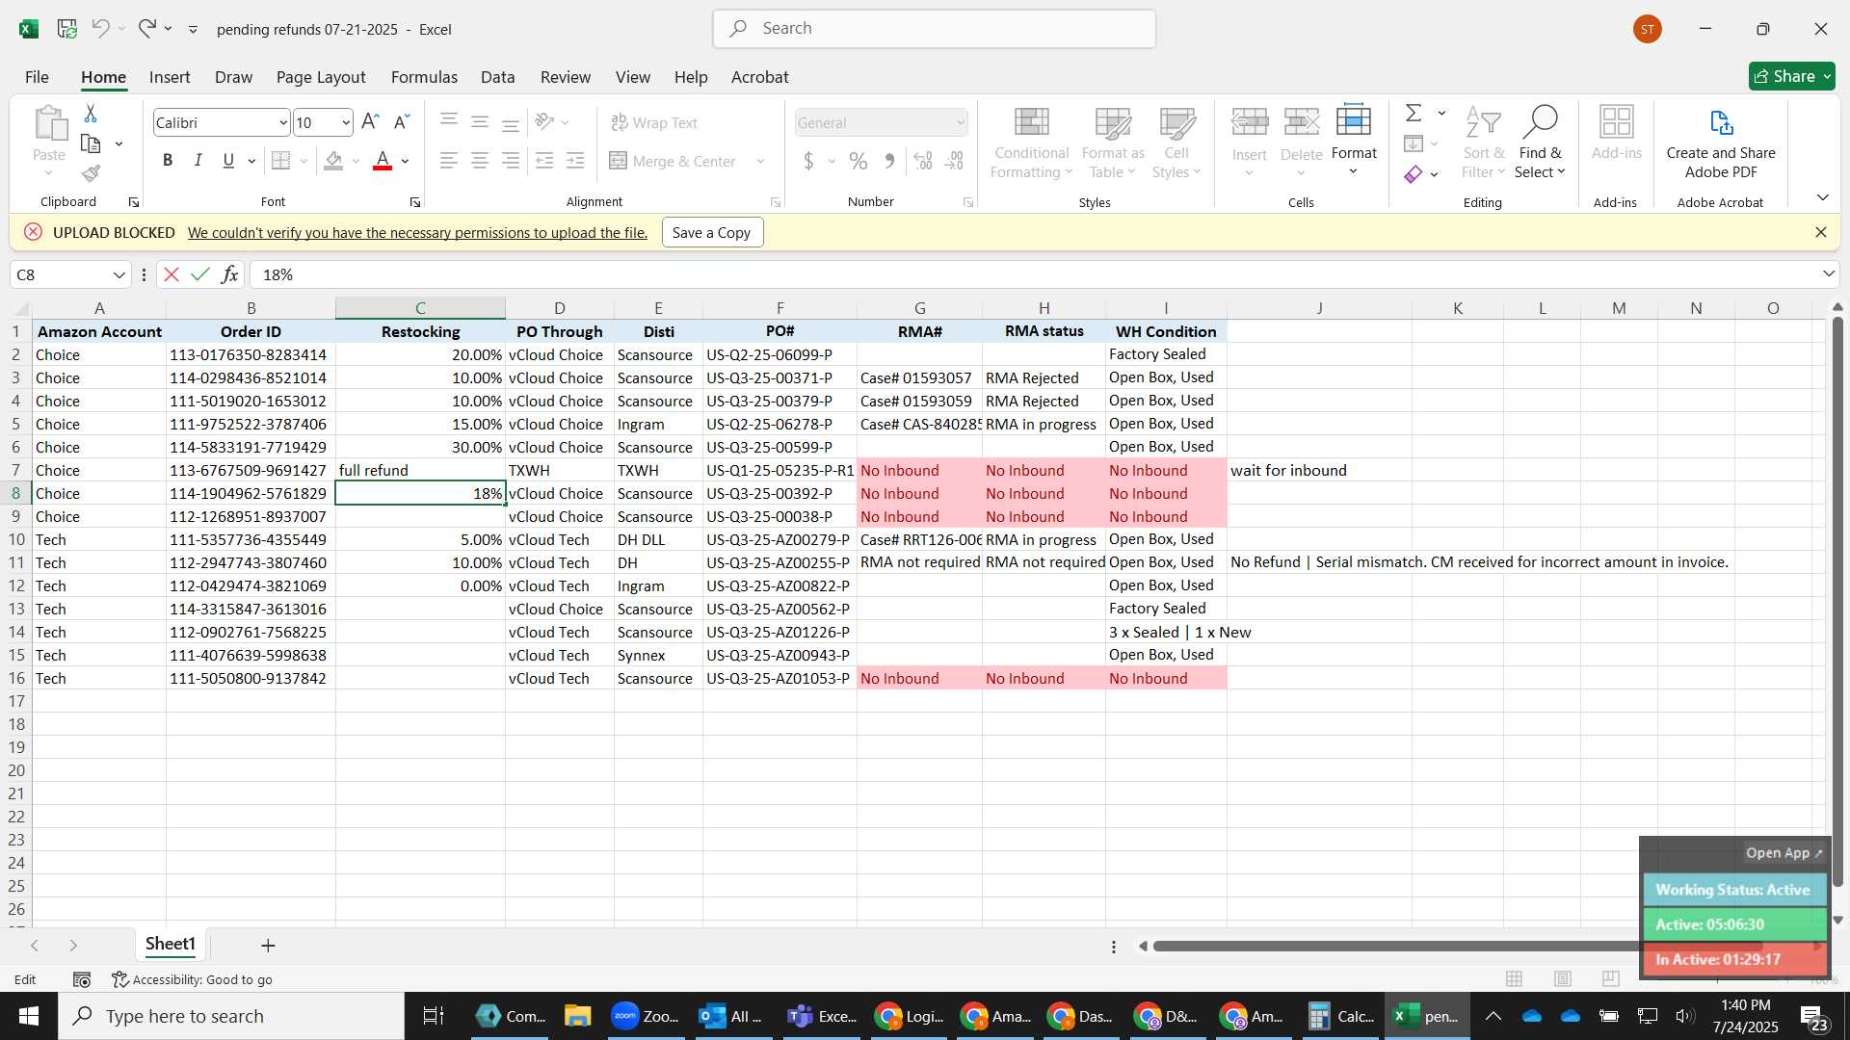Click the AutoSum sigma icon

click(x=1414, y=114)
